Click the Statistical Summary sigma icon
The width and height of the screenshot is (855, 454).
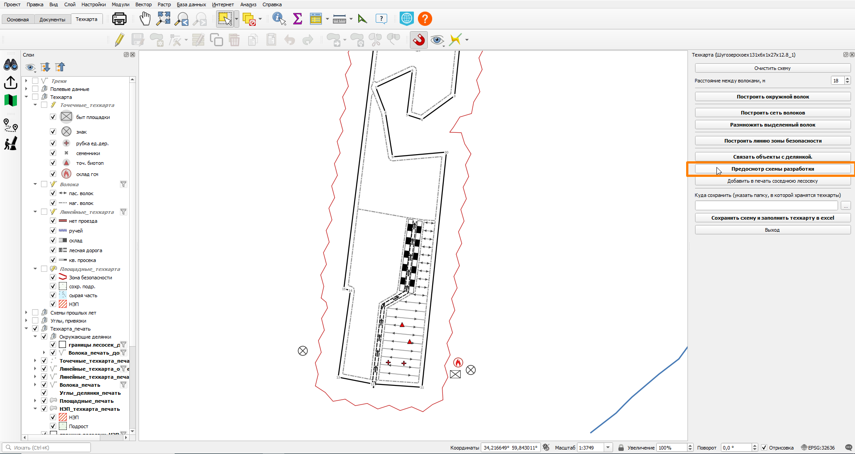click(298, 19)
